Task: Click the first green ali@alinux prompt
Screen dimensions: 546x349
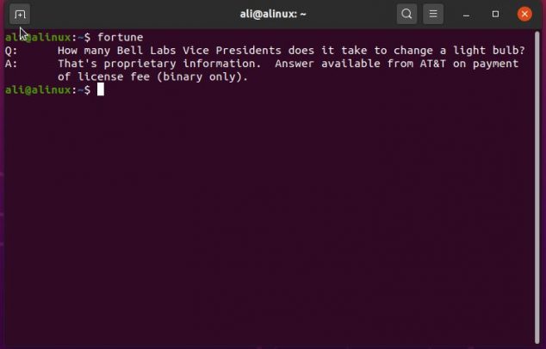Action: coord(38,37)
